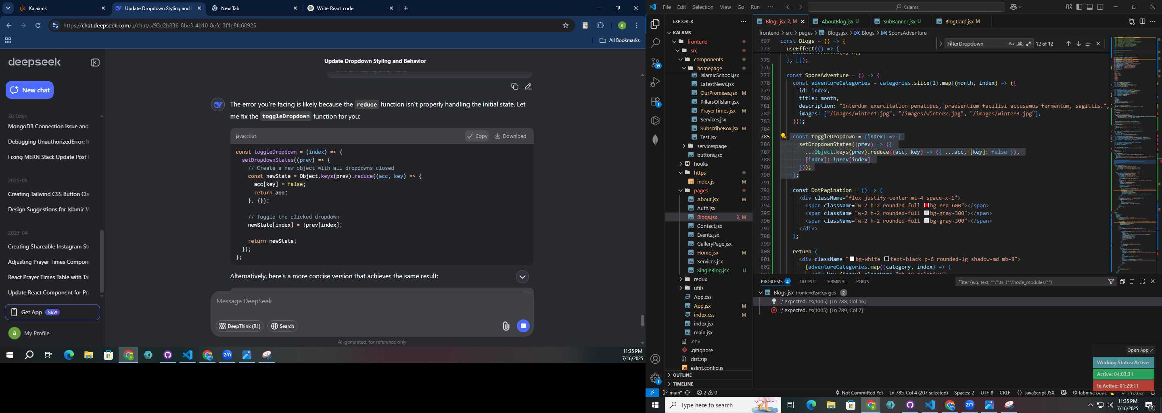Open the MongoDB leaf icon in activity bar

point(655,140)
